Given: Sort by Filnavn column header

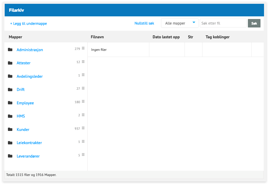Looking at the screenshot, I should tap(97, 37).
